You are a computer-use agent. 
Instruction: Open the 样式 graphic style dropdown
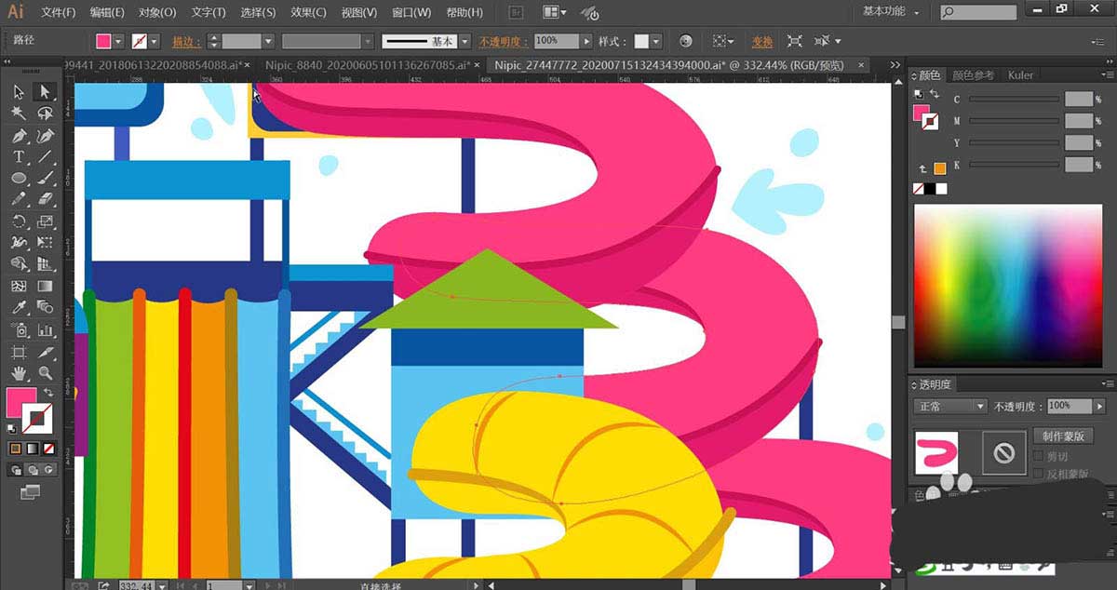(656, 41)
